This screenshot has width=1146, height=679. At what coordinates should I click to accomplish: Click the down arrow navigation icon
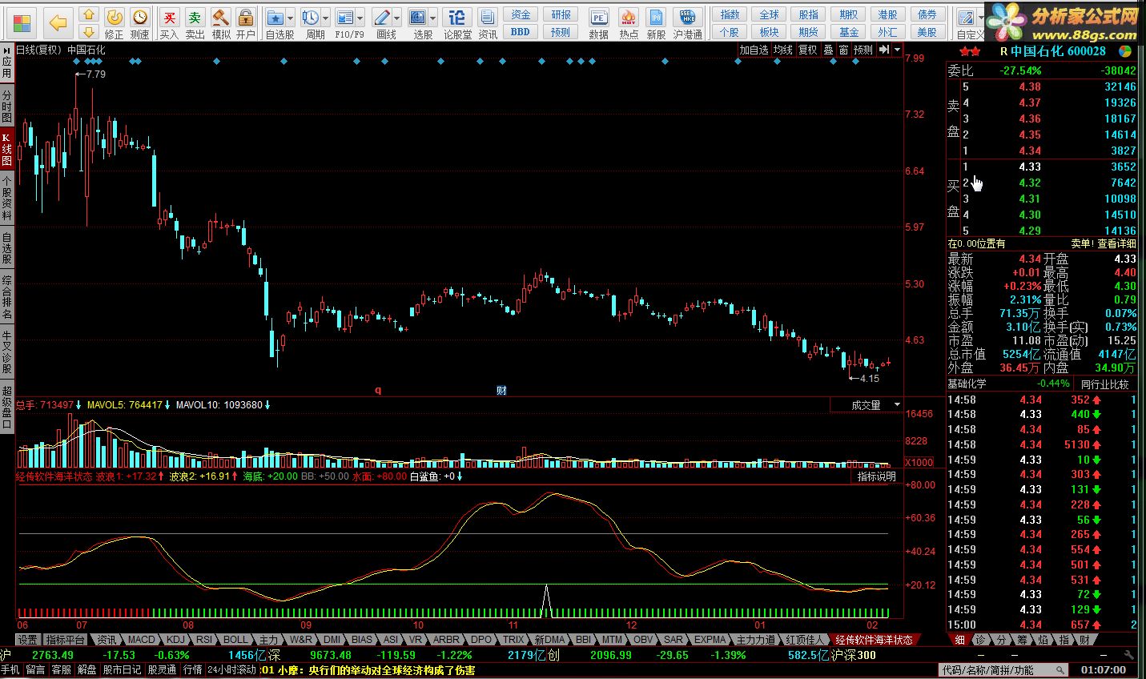[89, 31]
